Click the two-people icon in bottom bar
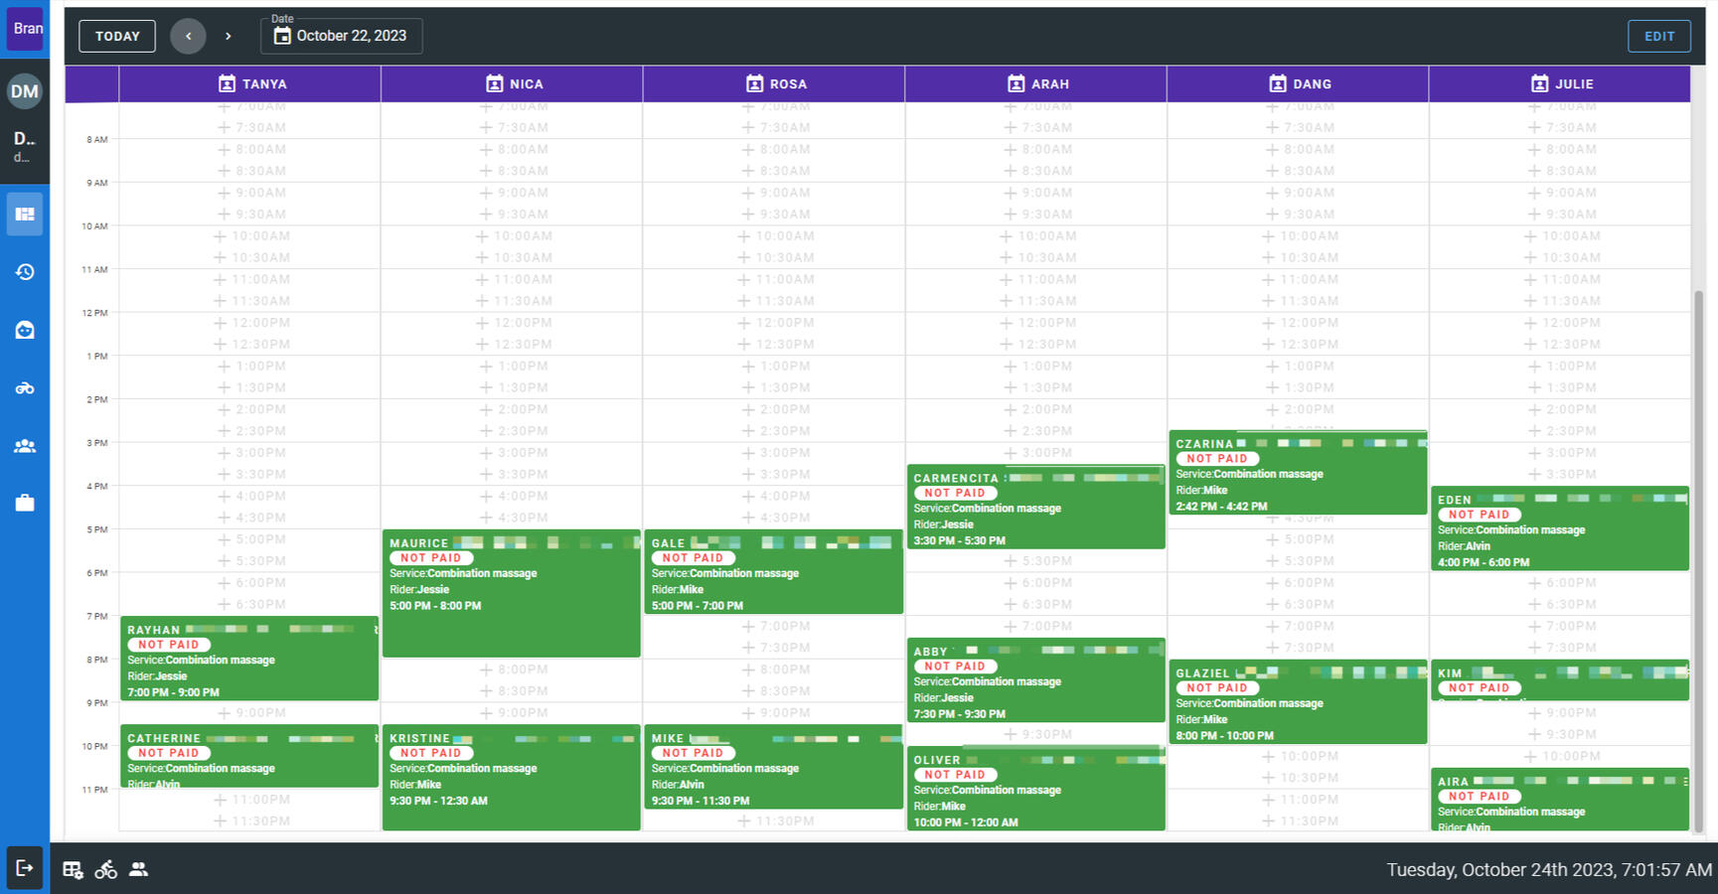Image resolution: width=1718 pixels, height=894 pixels. tap(139, 869)
